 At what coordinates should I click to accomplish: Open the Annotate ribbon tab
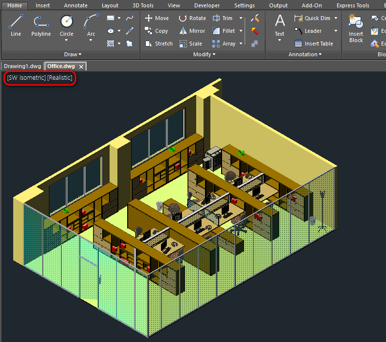[76, 5]
